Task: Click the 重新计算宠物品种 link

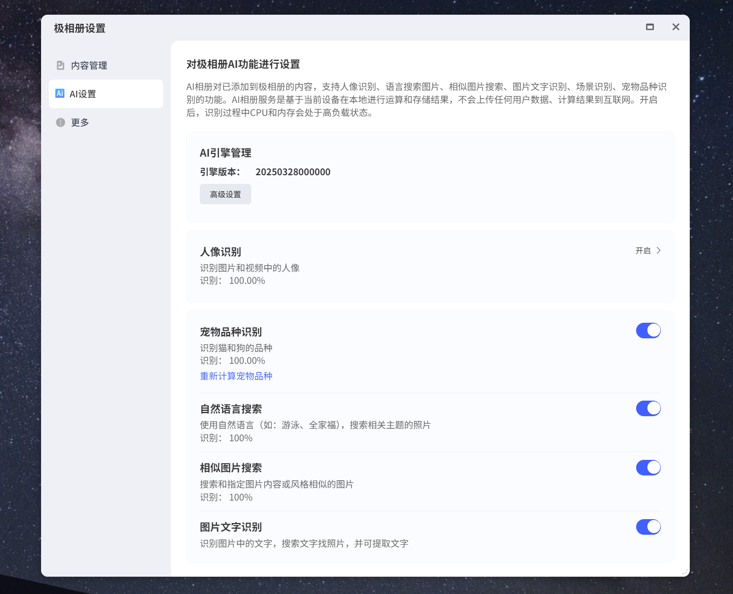Action: (x=236, y=376)
